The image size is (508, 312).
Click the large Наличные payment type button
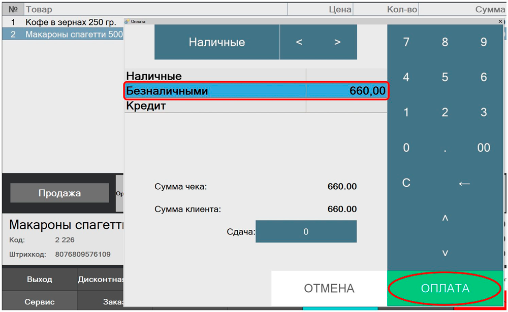217,42
